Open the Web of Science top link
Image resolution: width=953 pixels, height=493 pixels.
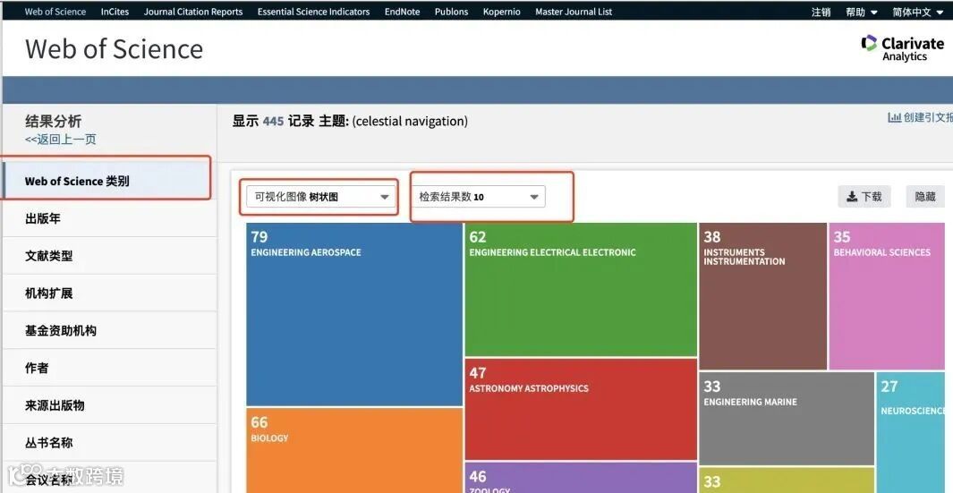coord(55,12)
